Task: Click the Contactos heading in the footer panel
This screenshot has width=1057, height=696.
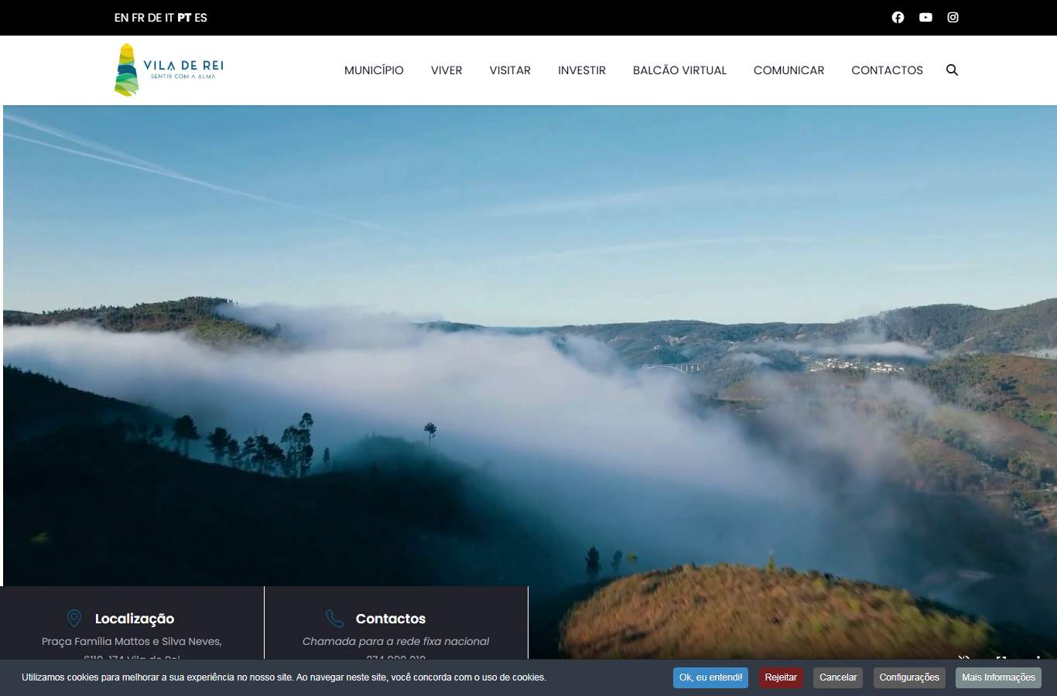Action: click(x=391, y=619)
